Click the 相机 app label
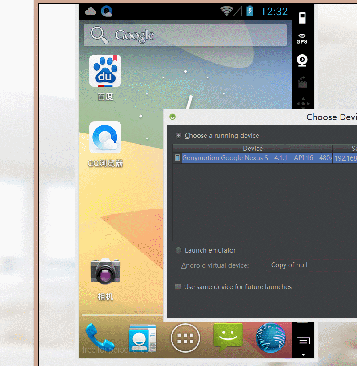 tap(105, 297)
